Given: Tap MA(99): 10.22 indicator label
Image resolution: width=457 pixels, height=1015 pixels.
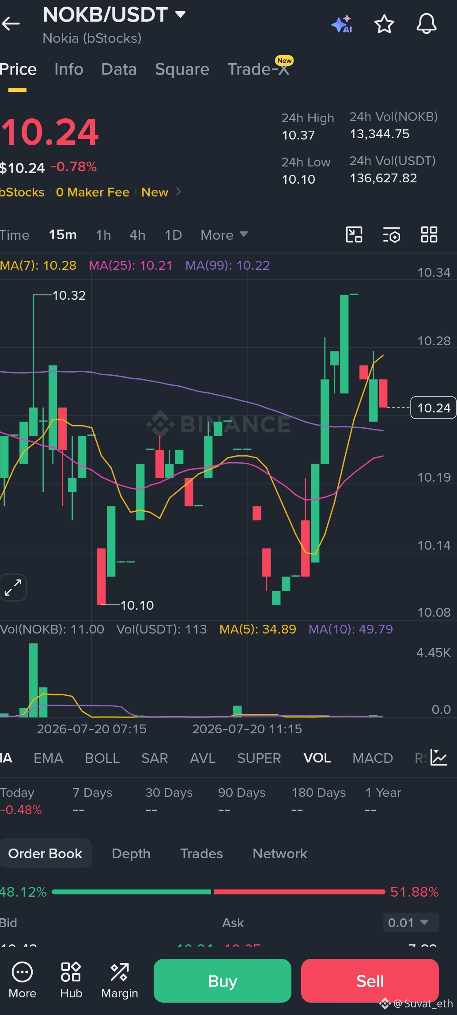Looking at the screenshot, I should 227,265.
